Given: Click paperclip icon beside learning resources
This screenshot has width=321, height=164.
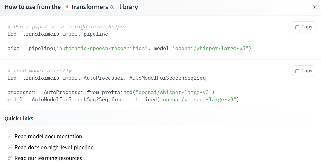Looking at the screenshot, I should (x=10, y=158).
